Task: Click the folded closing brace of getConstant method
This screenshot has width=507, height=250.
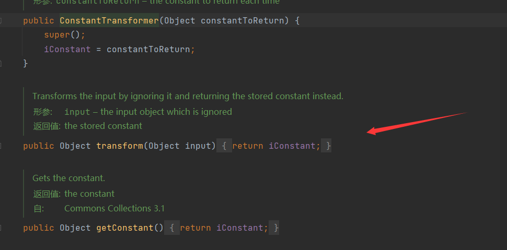Action: click(276, 228)
